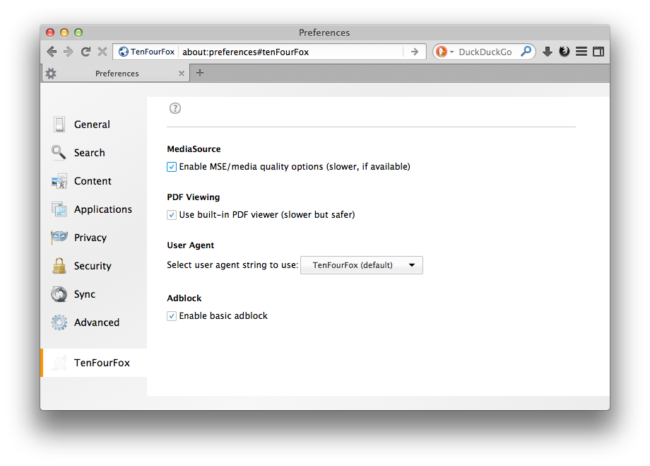Click the Forward navigation arrow
Viewport: 650px width, 466px height.
(x=69, y=52)
